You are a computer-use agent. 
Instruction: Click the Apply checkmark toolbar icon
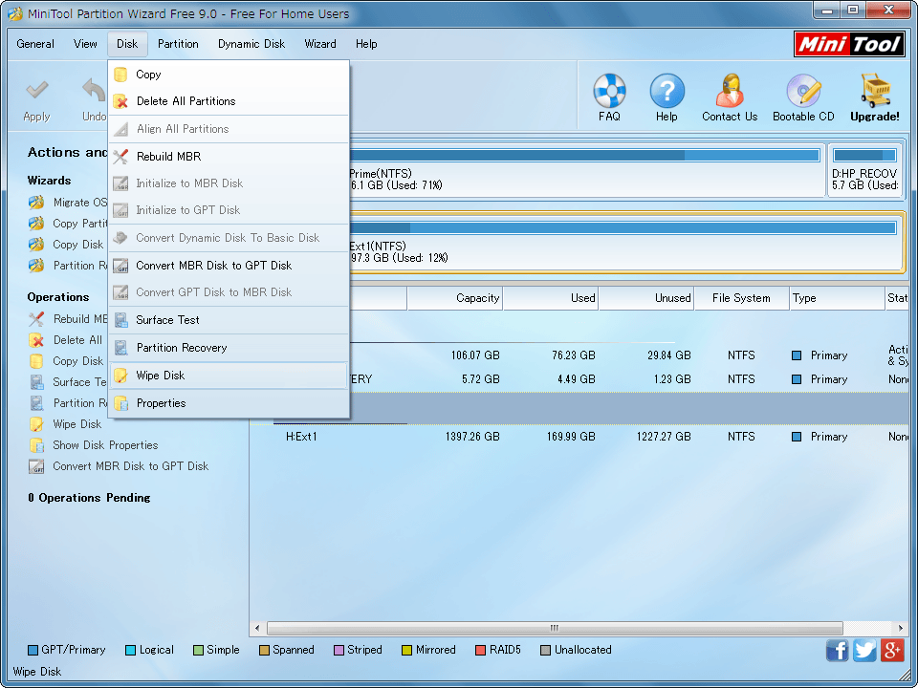[x=36, y=91]
